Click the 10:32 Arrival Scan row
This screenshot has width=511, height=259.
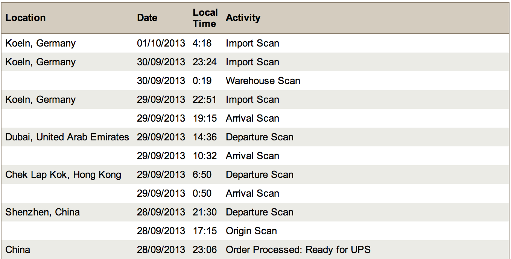(x=255, y=156)
